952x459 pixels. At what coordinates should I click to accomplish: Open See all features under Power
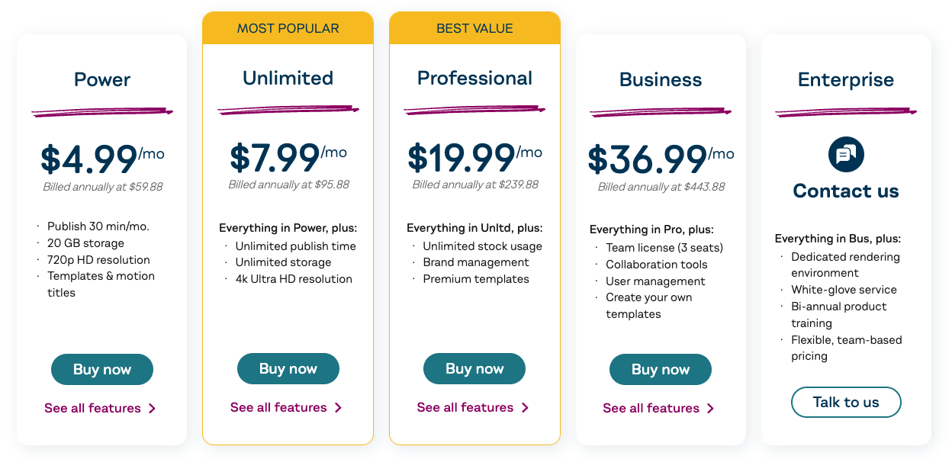coord(92,409)
